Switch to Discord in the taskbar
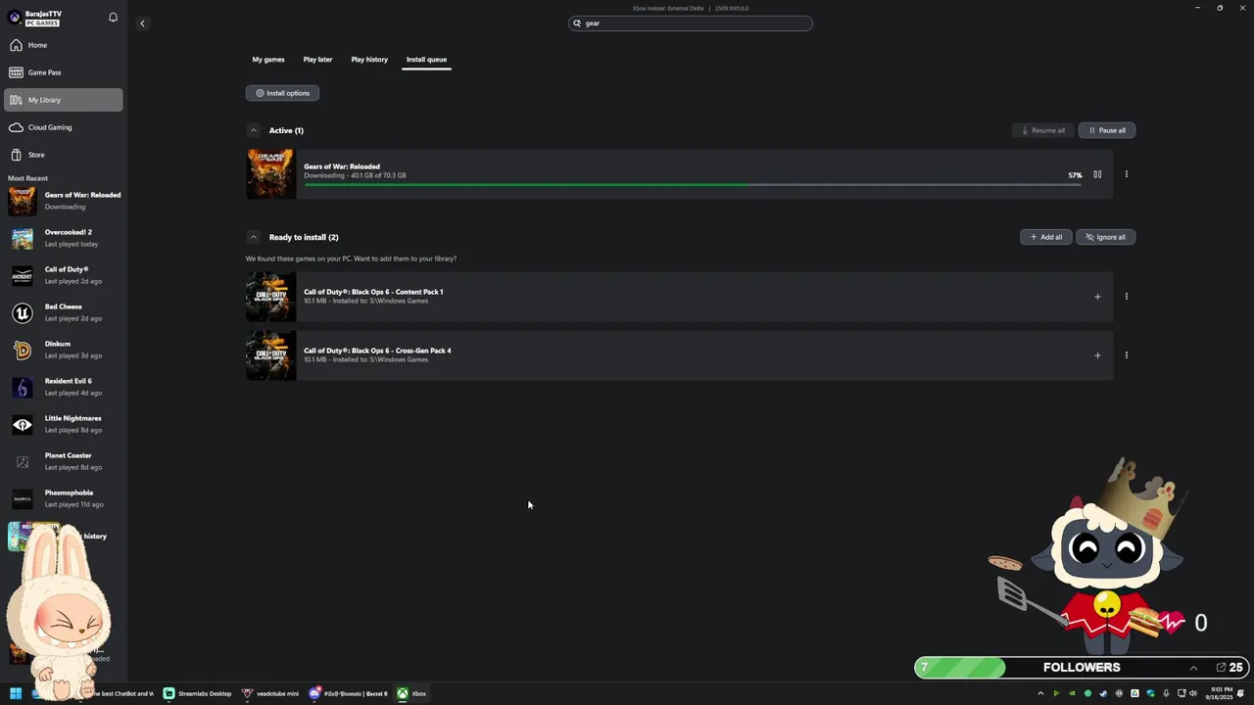Viewport: 1254px width, 705px height. click(x=349, y=693)
